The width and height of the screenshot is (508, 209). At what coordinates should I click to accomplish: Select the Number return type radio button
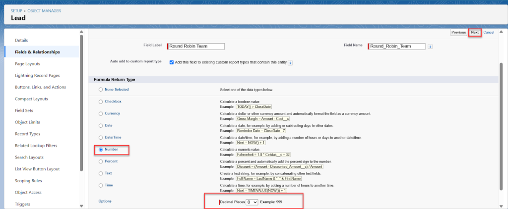(x=101, y=149)
